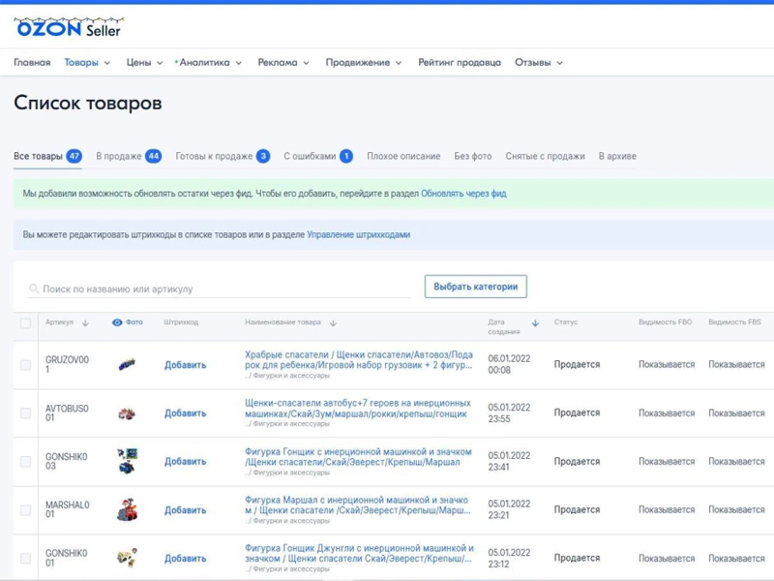Open photo thumbnail for GONSHIK001
Image resolution: width=774 pixels, height=581 pixels.
[127, 558]
